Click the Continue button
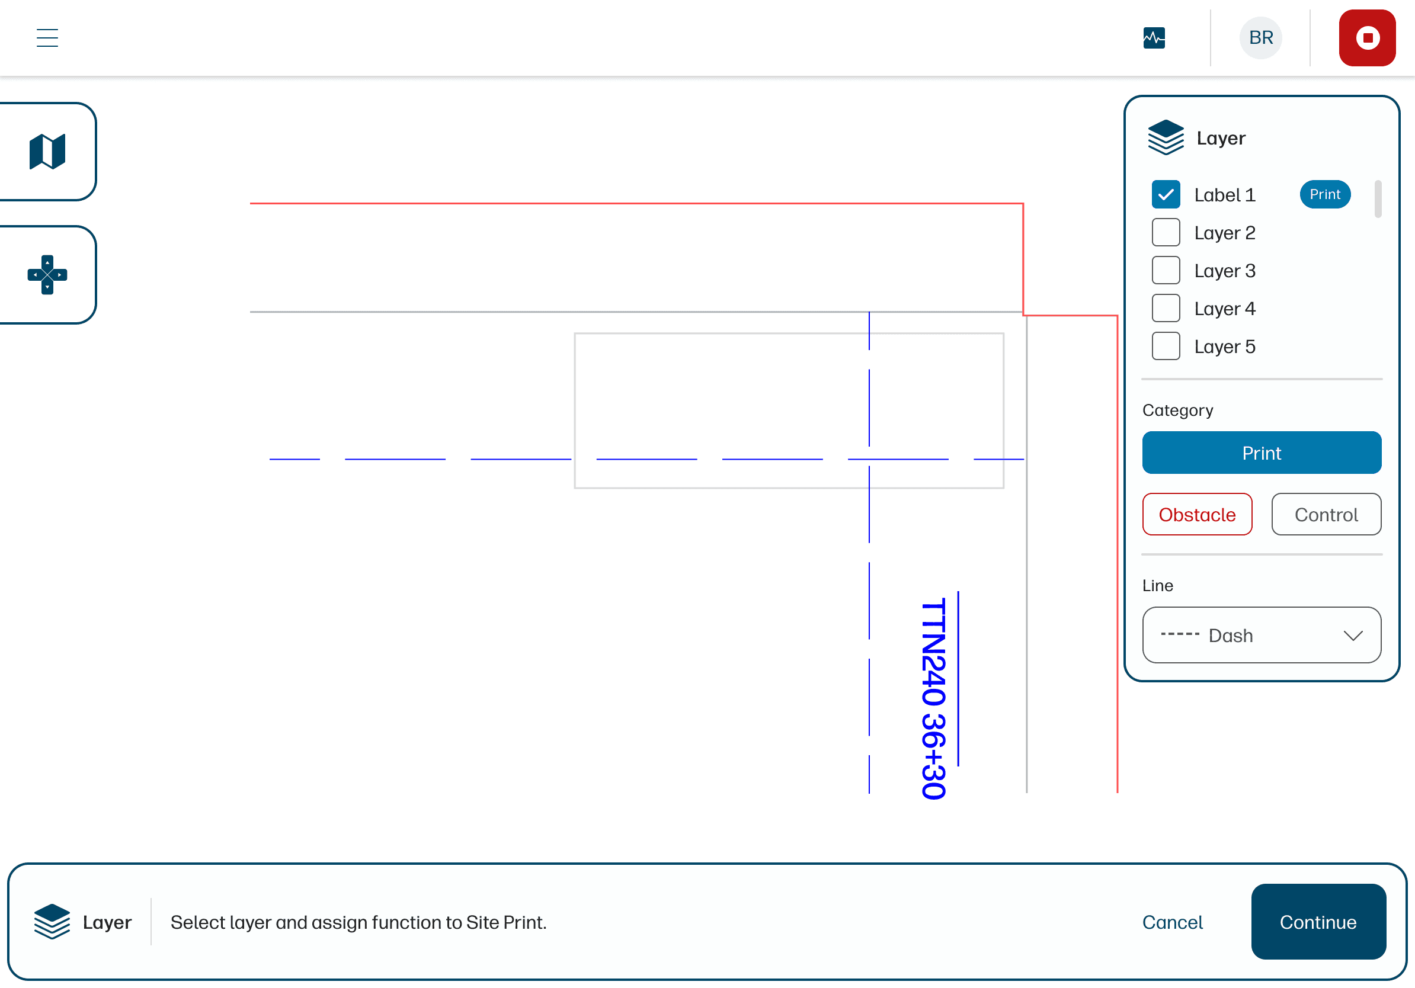This screenshot has height=988, width=1415. pyautogui.click(x=1318, y=922)
